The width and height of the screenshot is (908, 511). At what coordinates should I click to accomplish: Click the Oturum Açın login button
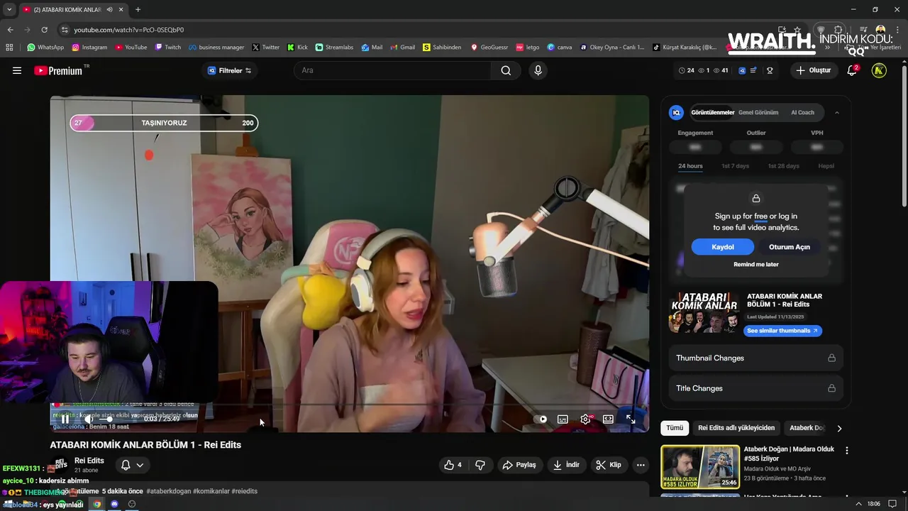(x=789, y=247)
